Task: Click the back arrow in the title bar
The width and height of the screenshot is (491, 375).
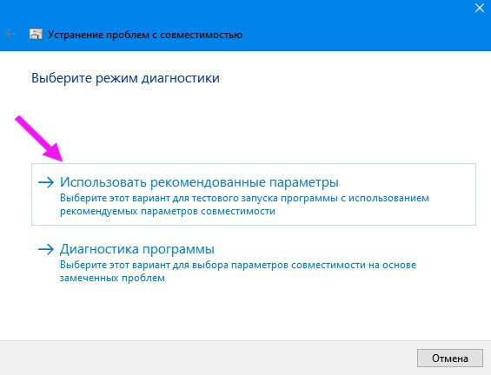Action: click(10, 34)
